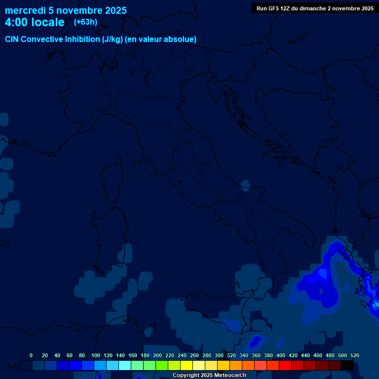The width and height of the screenshot is (379, 379).
Task: Click the Run GFS 12Z header label
Action: 315,8
